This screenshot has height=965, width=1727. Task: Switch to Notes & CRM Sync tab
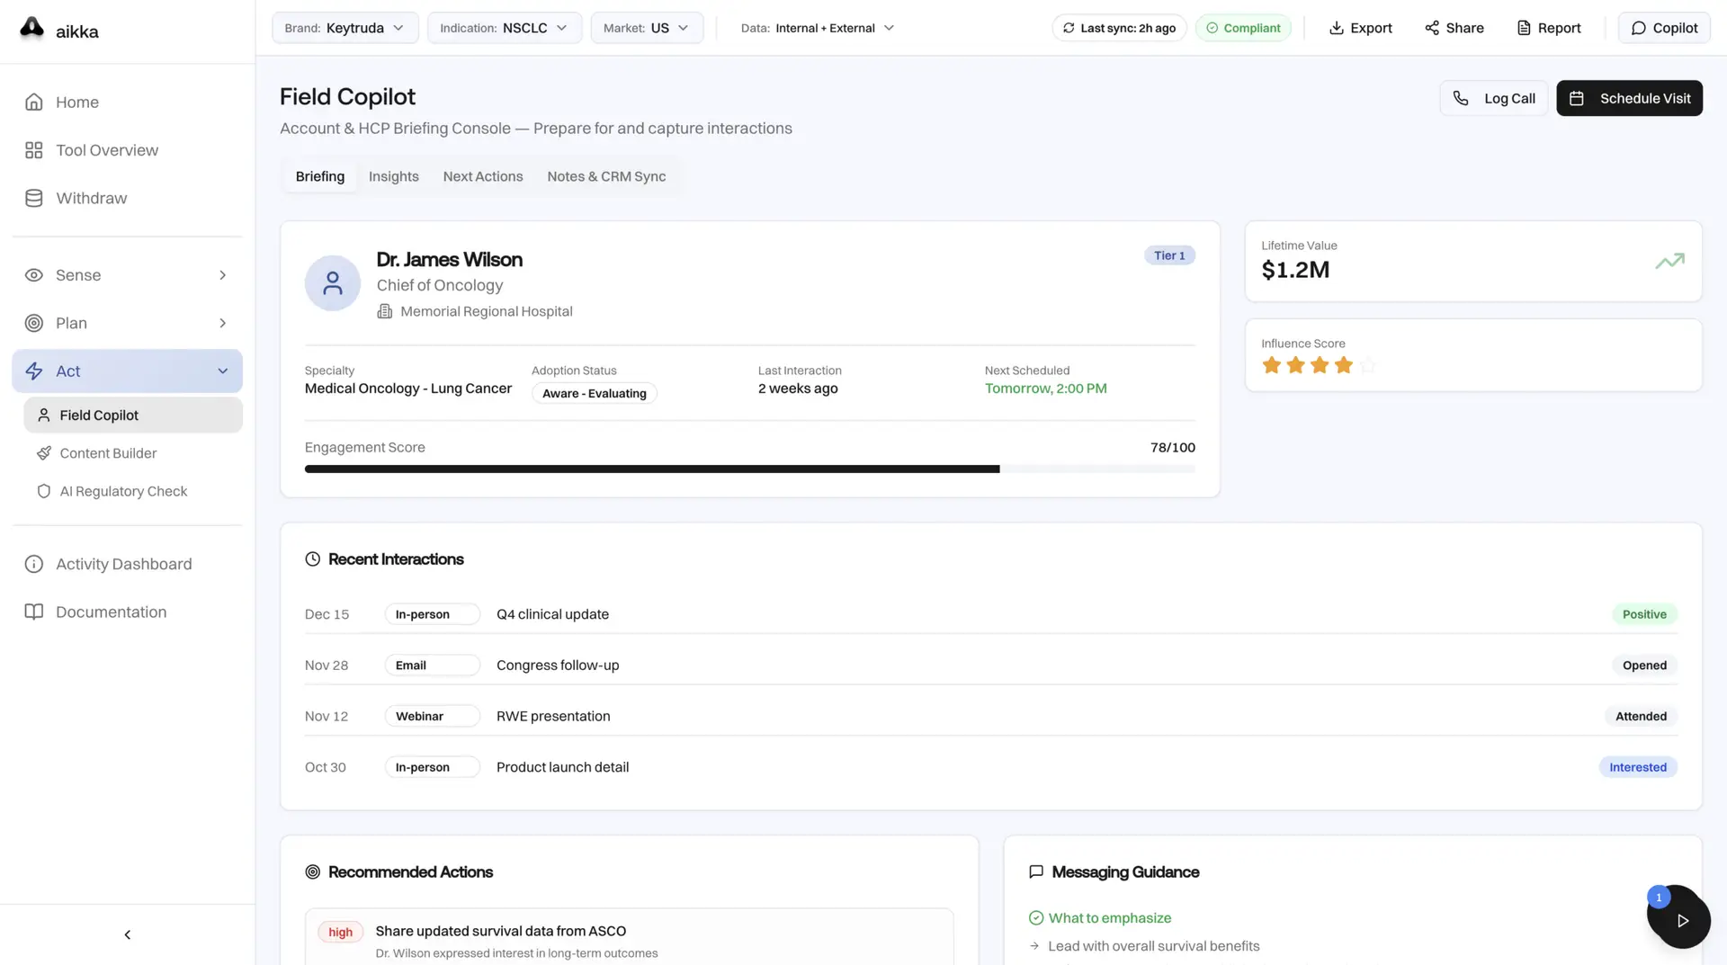[606, 176]
